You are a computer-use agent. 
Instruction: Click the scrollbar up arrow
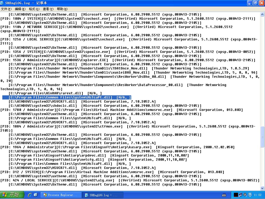(262, 15)
